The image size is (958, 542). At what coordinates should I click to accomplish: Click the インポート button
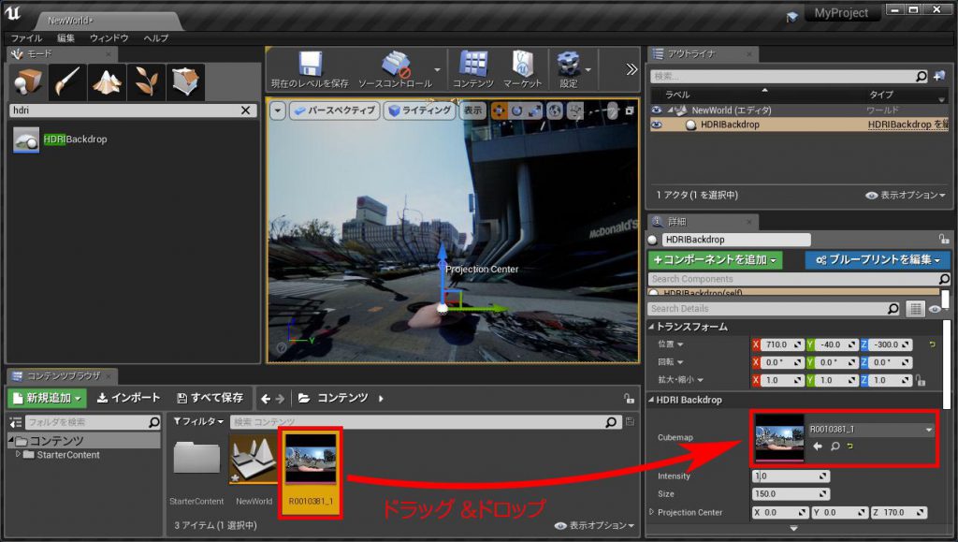(129, 398)
